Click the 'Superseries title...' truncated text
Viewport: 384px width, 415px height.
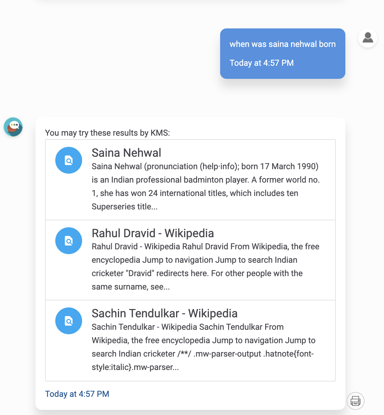click(125, 207)
